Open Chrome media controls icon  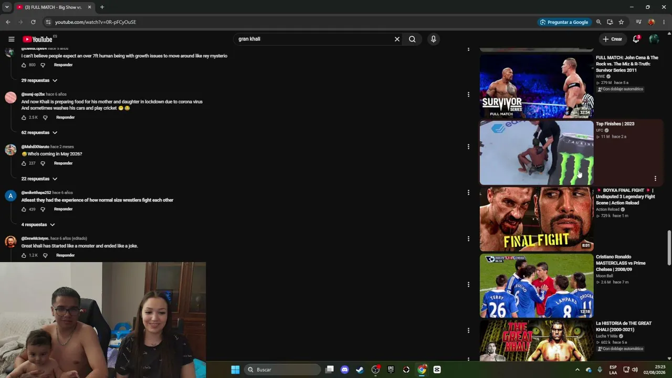tap(638, 22)
